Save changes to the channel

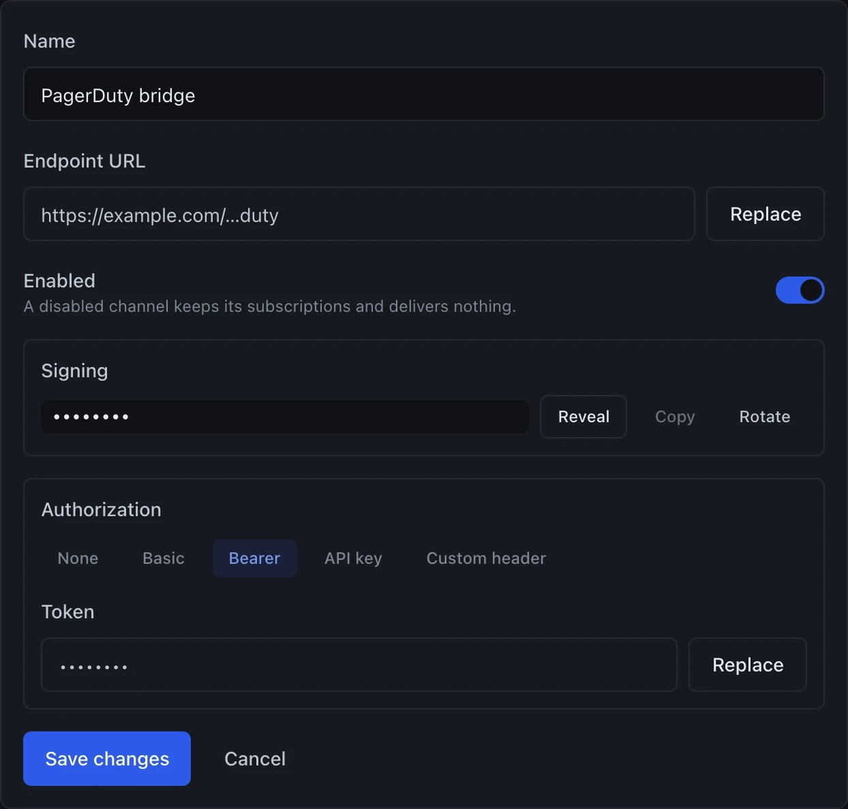pos(107,759)
